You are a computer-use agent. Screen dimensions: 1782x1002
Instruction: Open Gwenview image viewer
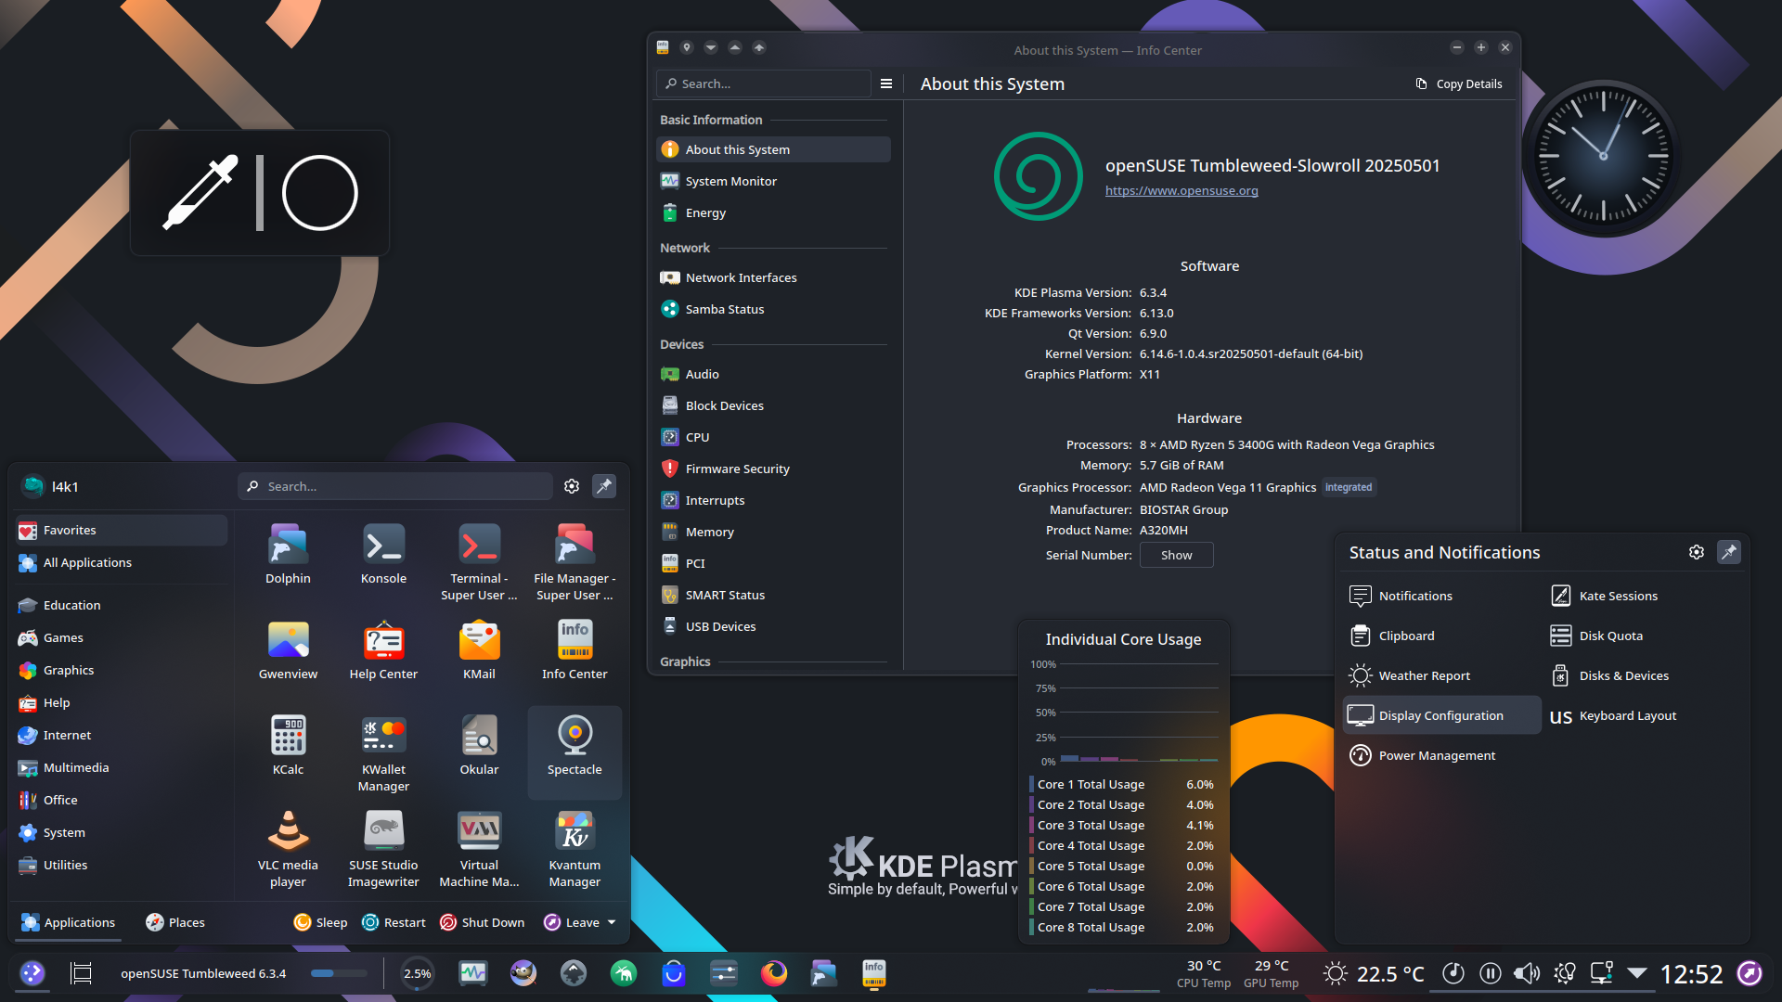coord(288,649)
